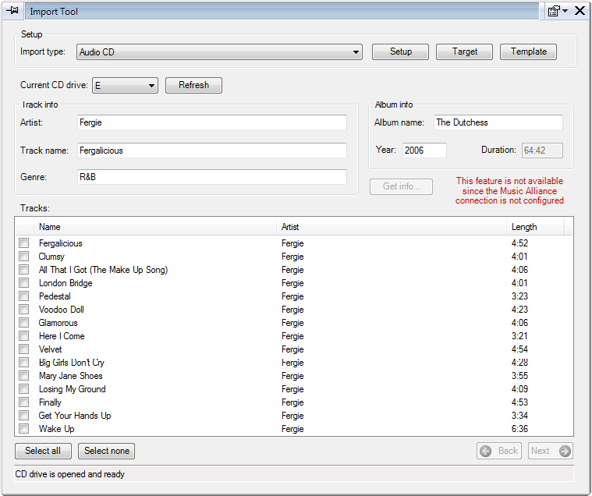The width and height of the screenshot is (592, 496).
Task: Check the Big Girls Don't Cry checkbox
Action: 23,363
